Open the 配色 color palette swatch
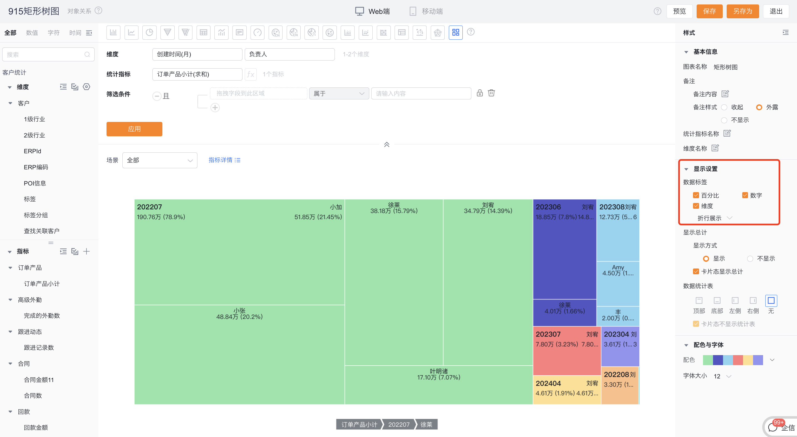Screen dimensions: 797x437 [x=733, y=360]
